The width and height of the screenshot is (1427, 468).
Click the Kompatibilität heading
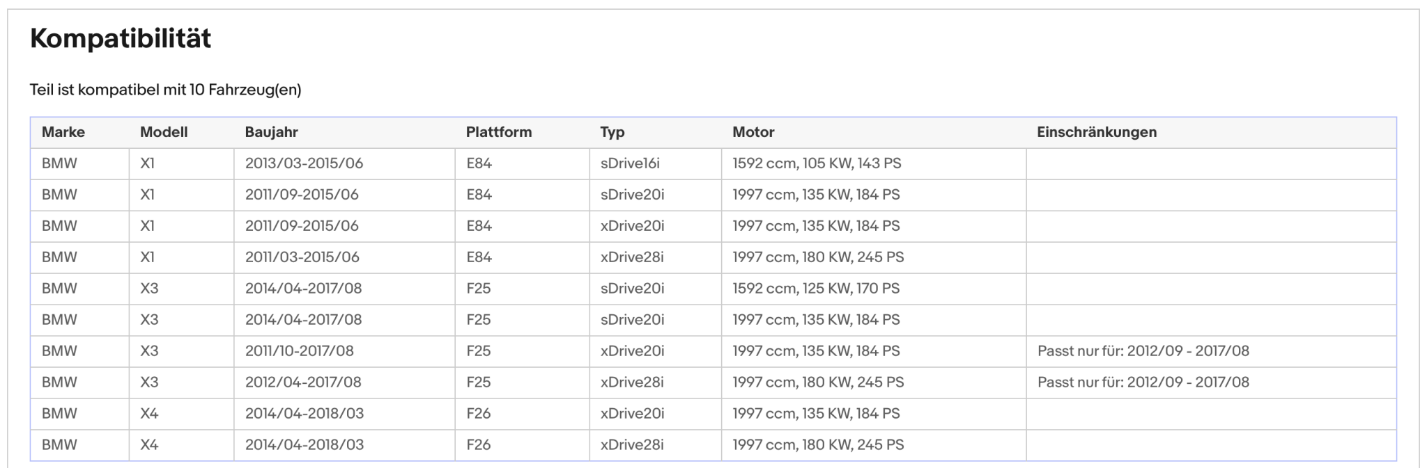pos(121,39)
